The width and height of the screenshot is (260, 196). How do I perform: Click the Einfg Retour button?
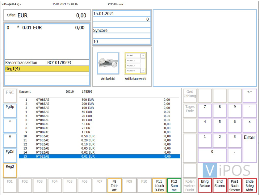pos(205,185)
